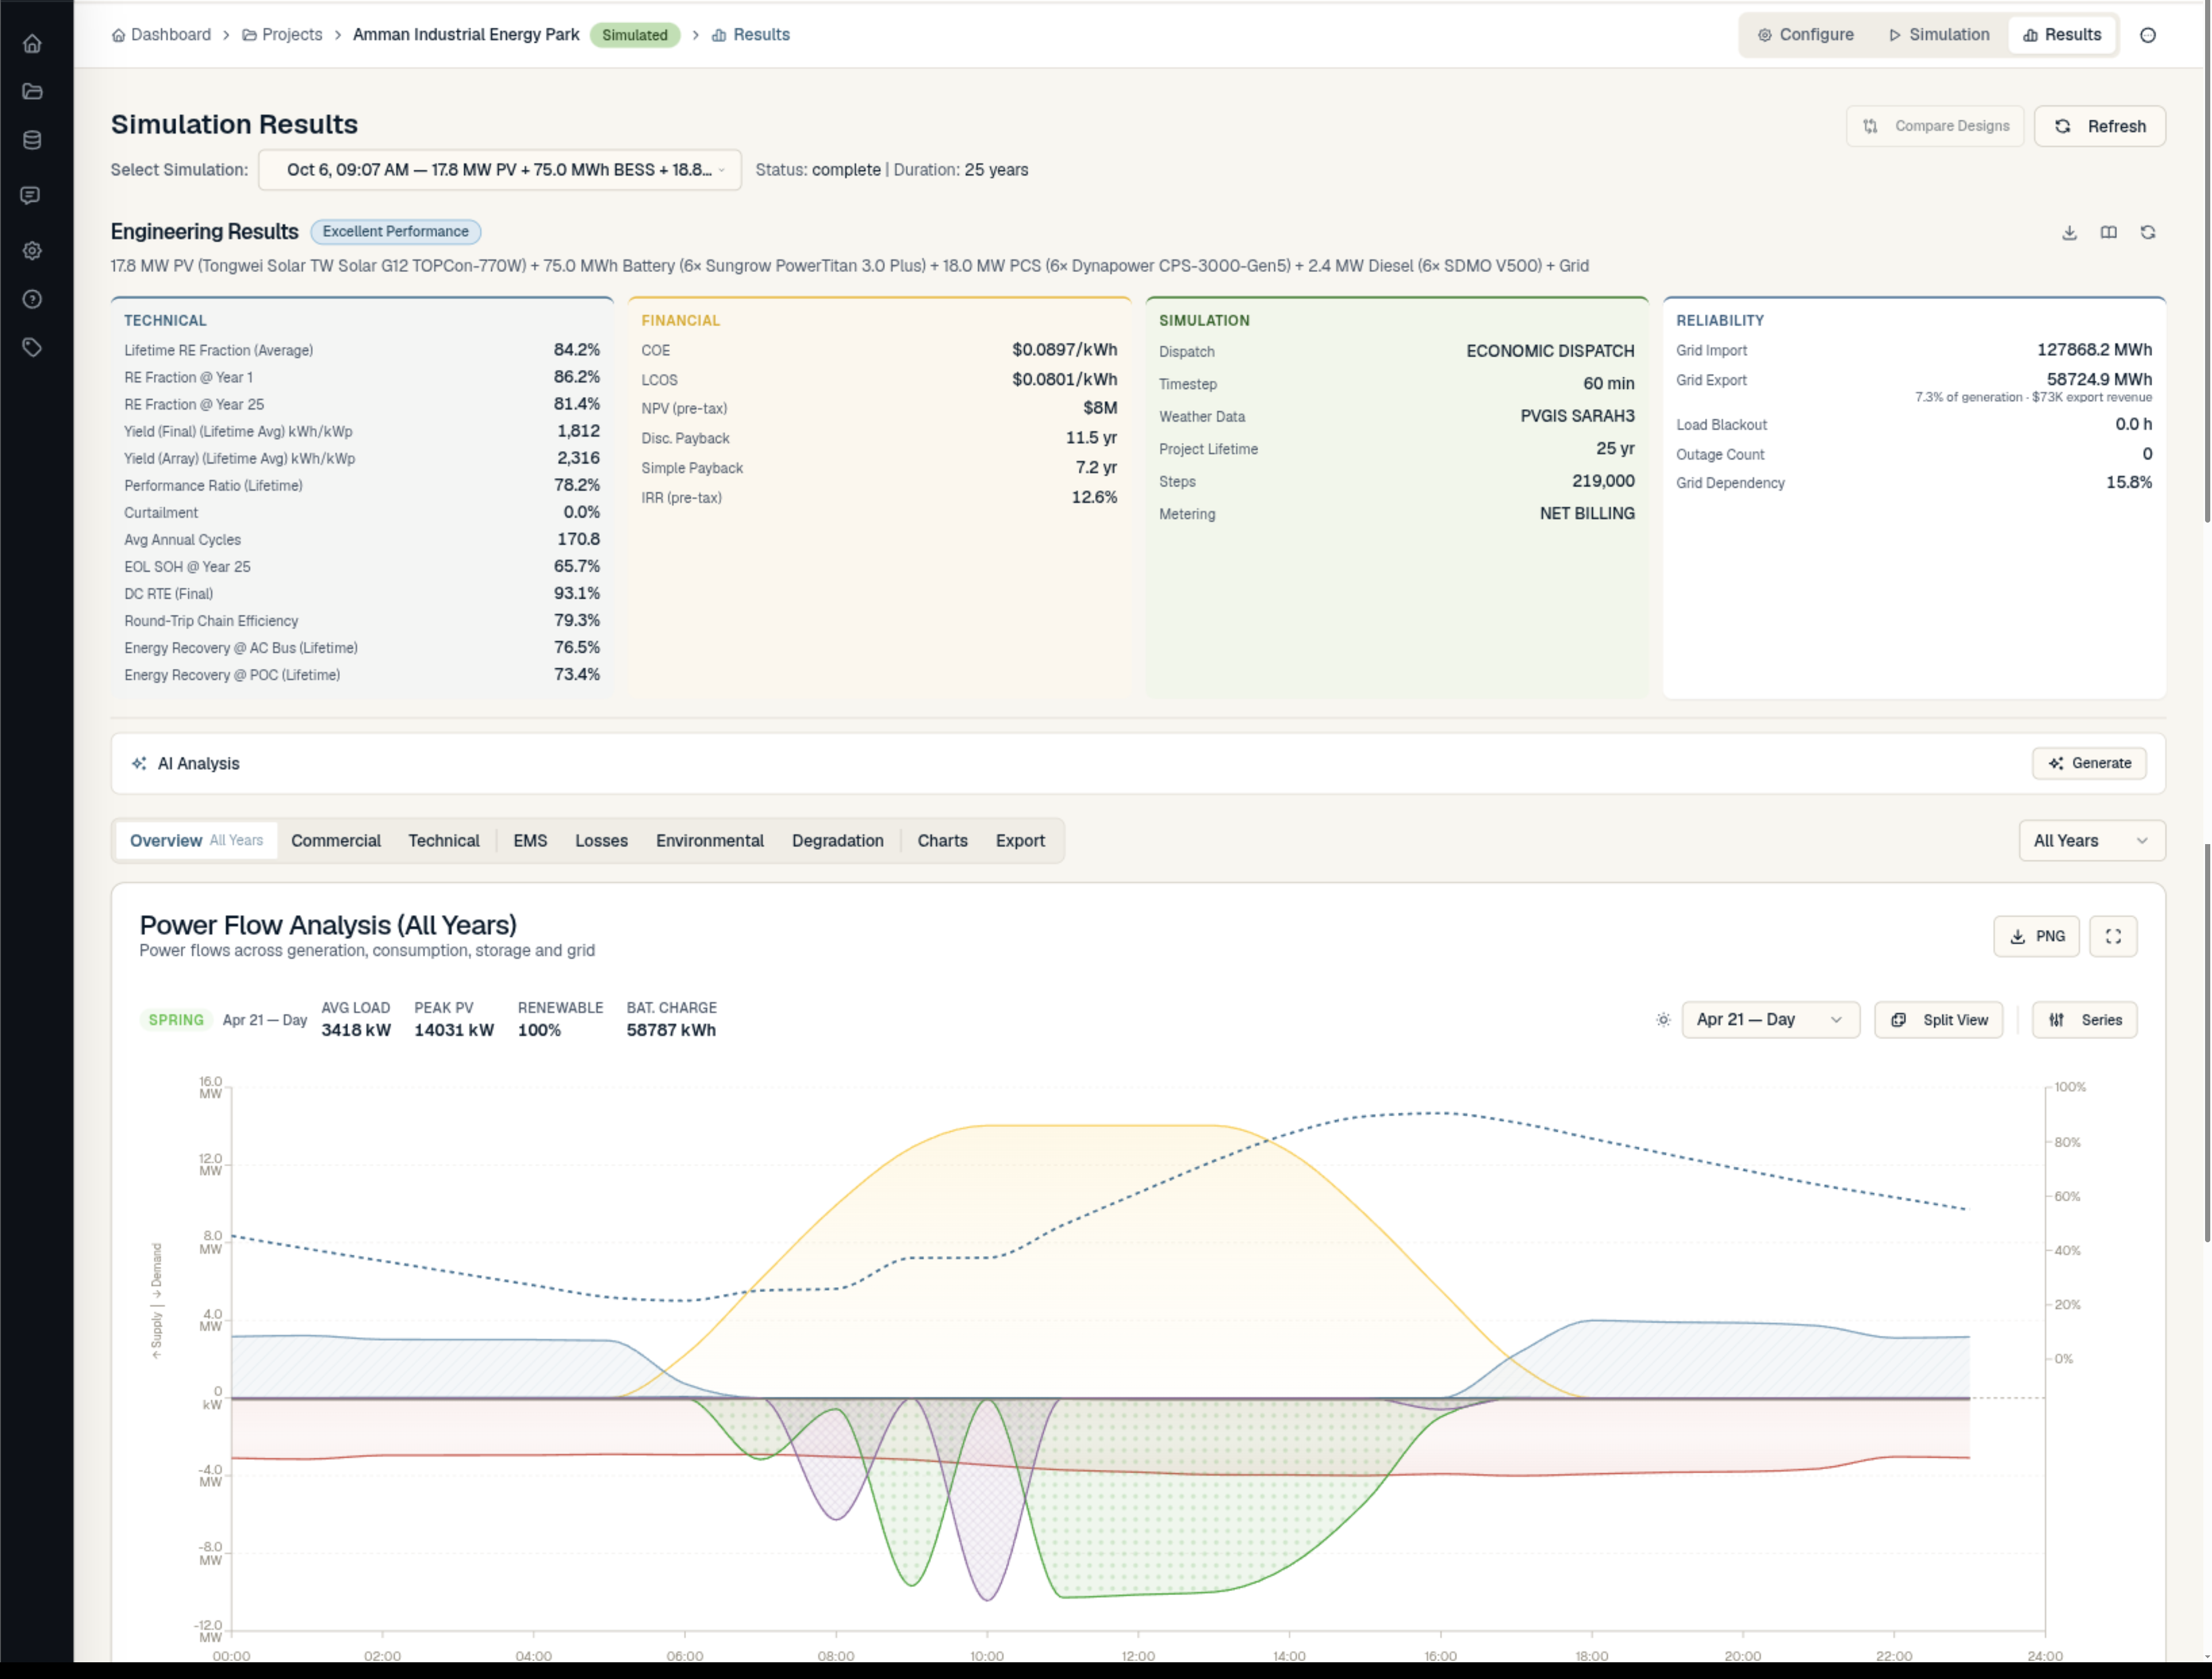Screen dimensions: 2212x1679
Task: Open the Dashboard breadcrumb link
Action: click(x=162, y=35)
